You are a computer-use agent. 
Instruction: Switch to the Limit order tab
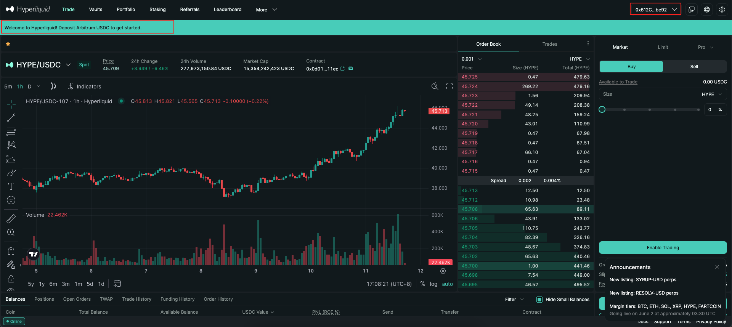[663, 47]
